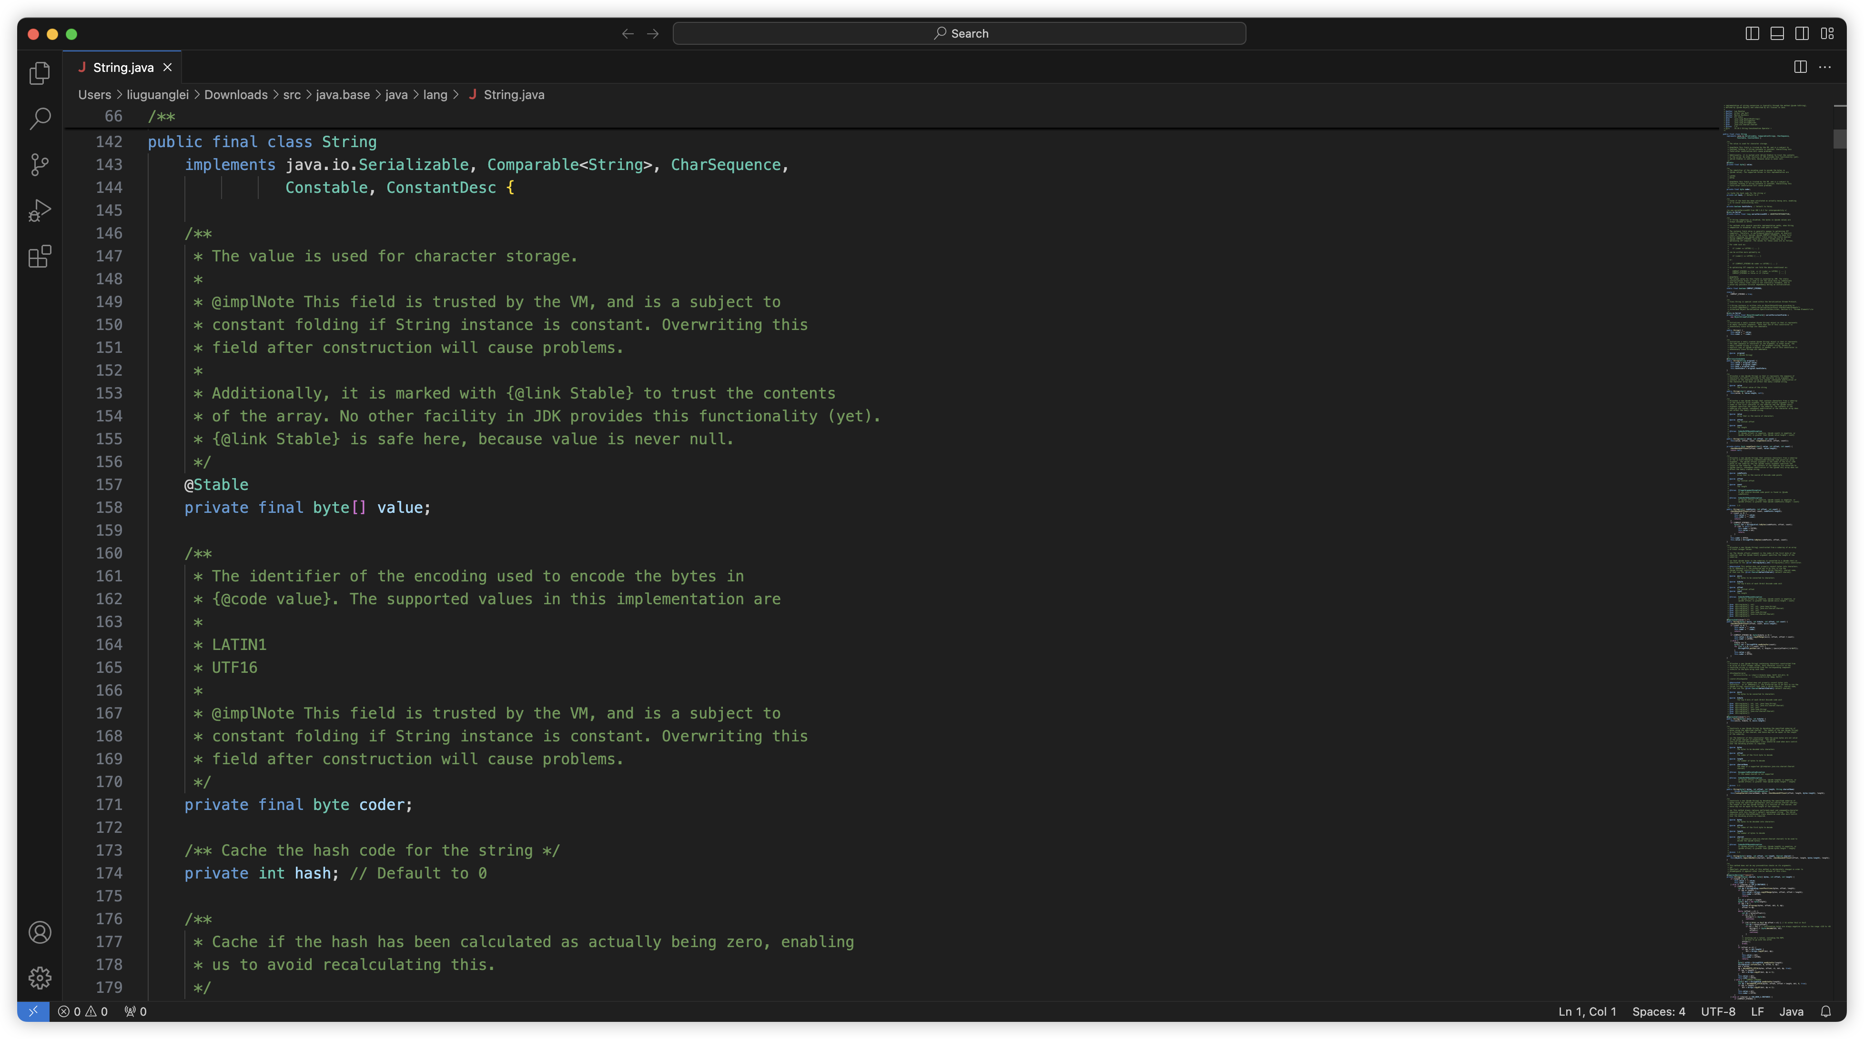Open the Spaces: 4 indentation selector
This screenshot has width=1864, height=1039.
tap(1659, 1011)
